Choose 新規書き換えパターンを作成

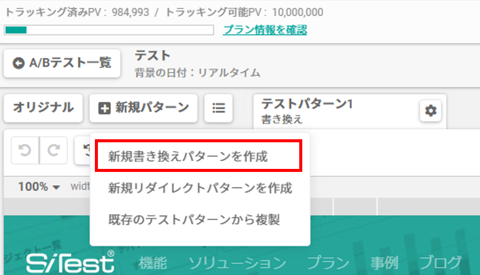point(199,156)
